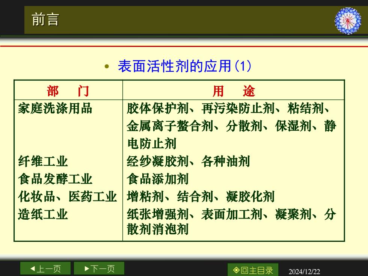Click the 电防止剂 text line
368x276 pixels.
click(x=152, y=143)
